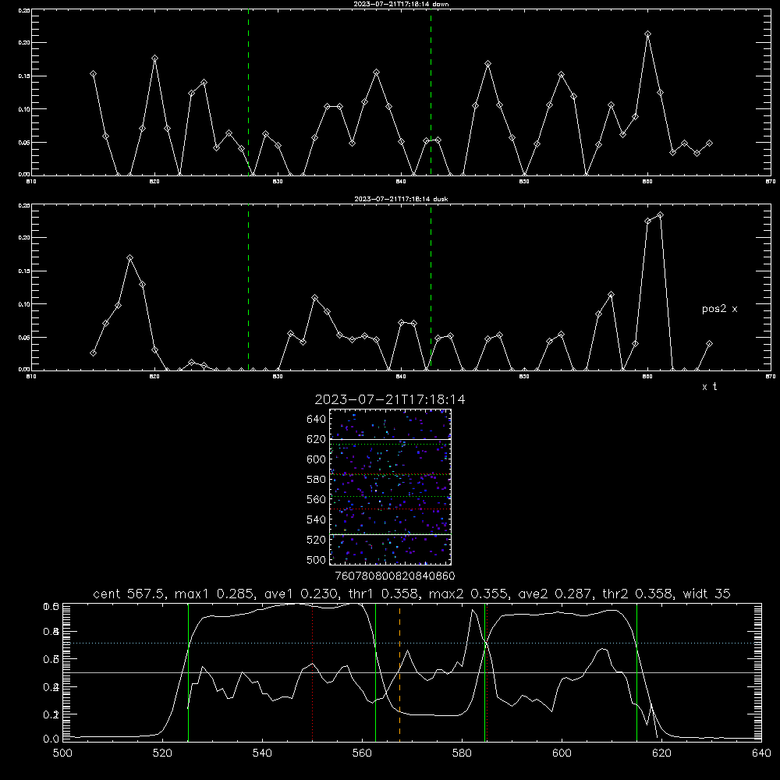Select the green vertical line near 563 in bottom plot
This screenshot has width=780, height=780.
376,672
